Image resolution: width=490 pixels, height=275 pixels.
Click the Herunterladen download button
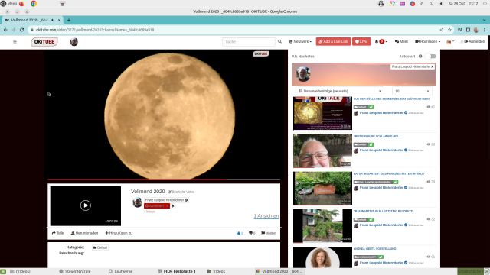(x=84, y=233)
